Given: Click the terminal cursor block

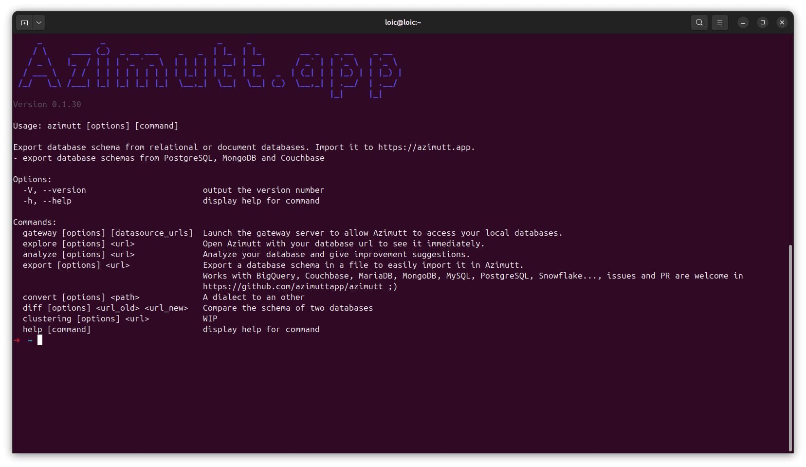Looking at the screenshot, I should pyautogui.click(x=39, y=340).
